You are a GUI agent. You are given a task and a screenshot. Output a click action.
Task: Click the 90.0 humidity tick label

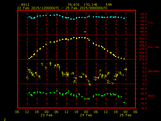coord(143,89)
